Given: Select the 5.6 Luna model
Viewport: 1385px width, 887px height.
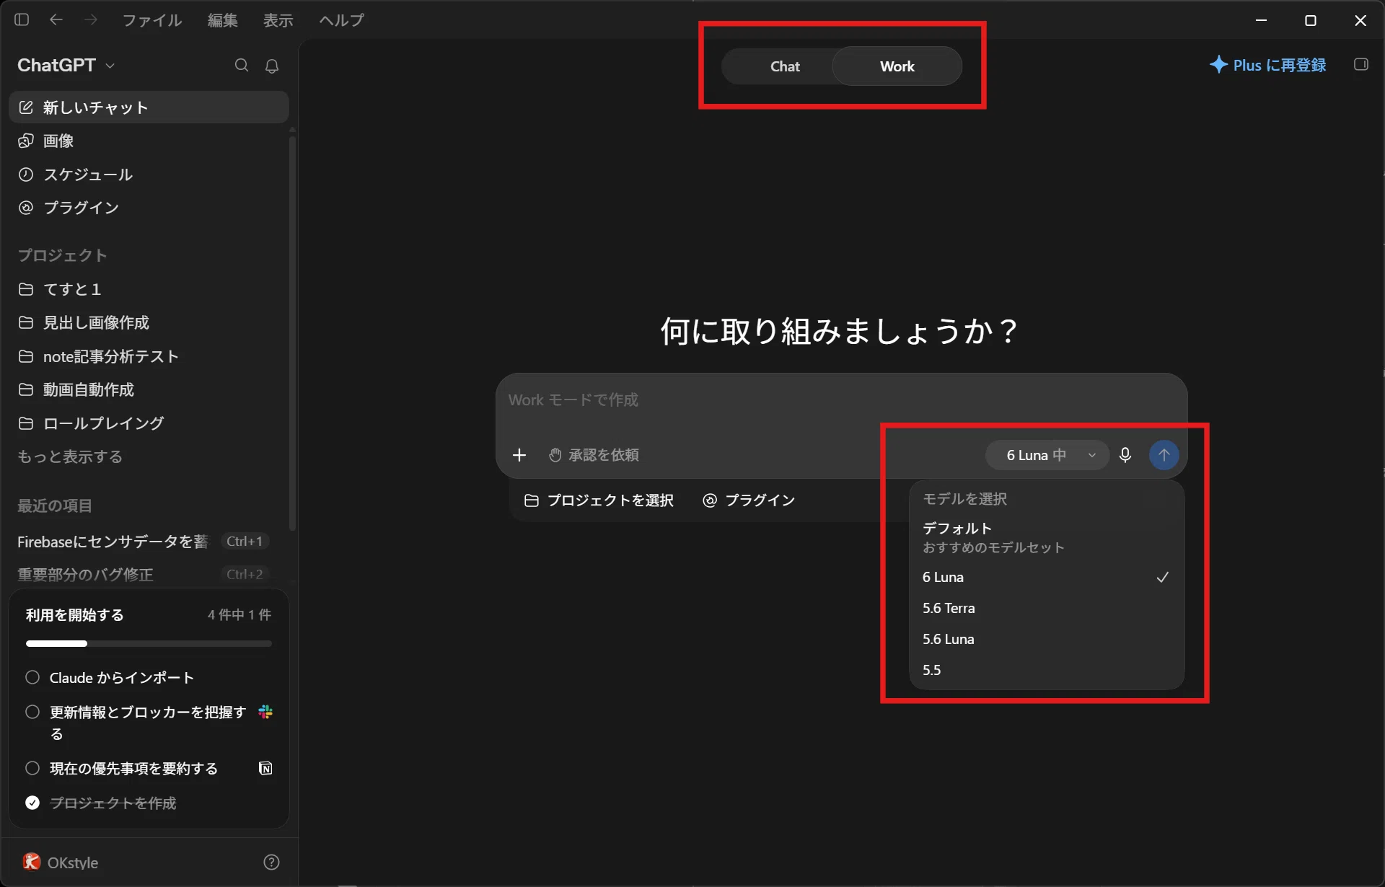Looking at the screenshot, I should [1046, 639].
